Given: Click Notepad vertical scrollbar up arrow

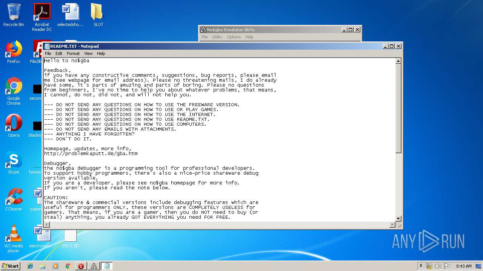Looking at the screenshot, I should click(x=398, y=61).
